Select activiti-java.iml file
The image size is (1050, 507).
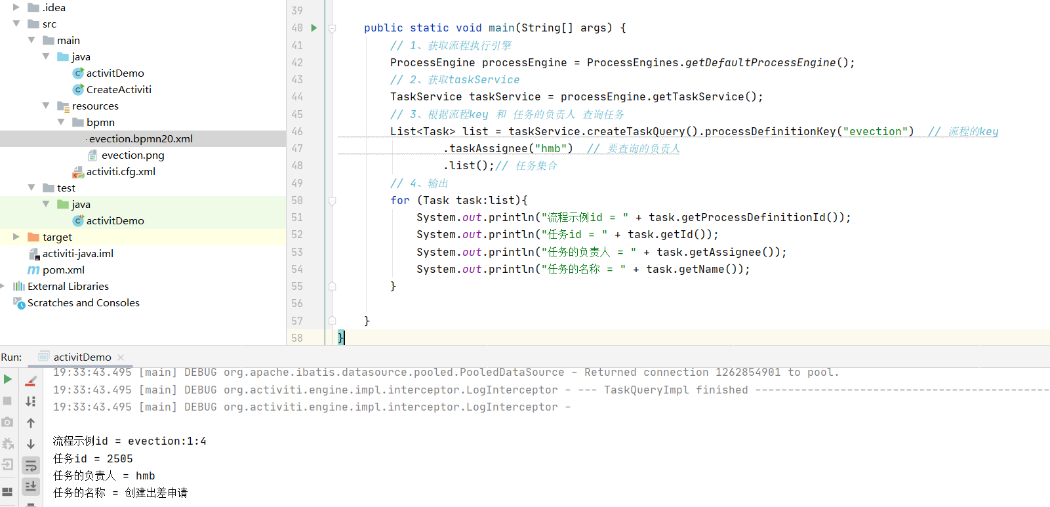(78, 253)
